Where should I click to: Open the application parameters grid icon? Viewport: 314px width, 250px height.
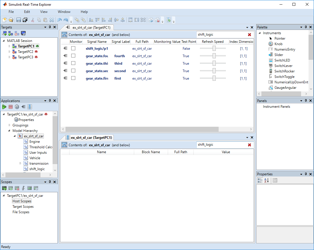(29, 107)
